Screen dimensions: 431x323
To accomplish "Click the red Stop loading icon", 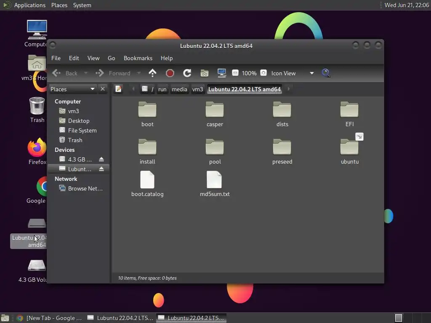I will [170, 73].
